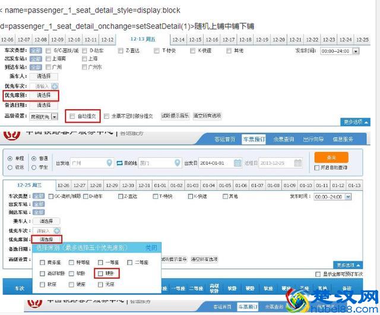
Task: Open 出行向导 in middle navigation bar
Action: (313, 139)
